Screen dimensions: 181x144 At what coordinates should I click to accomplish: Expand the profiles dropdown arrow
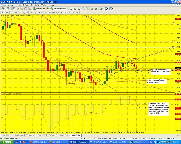click(x=10, y=9)
